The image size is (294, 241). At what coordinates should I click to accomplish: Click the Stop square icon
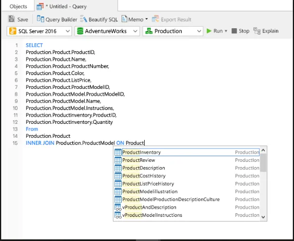(234, 31)
